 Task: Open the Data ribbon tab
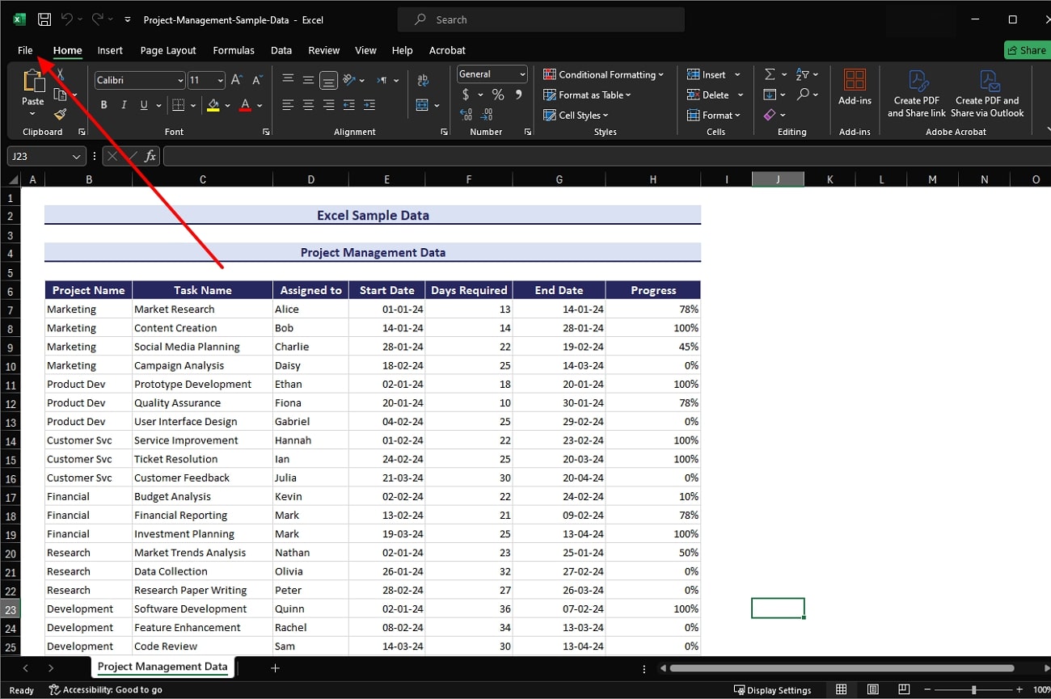[x=281, y=50]
